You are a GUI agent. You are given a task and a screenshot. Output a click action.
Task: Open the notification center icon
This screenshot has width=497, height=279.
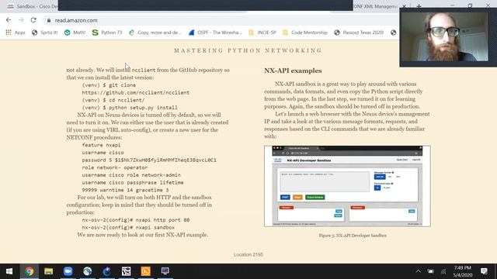point(484,271)
